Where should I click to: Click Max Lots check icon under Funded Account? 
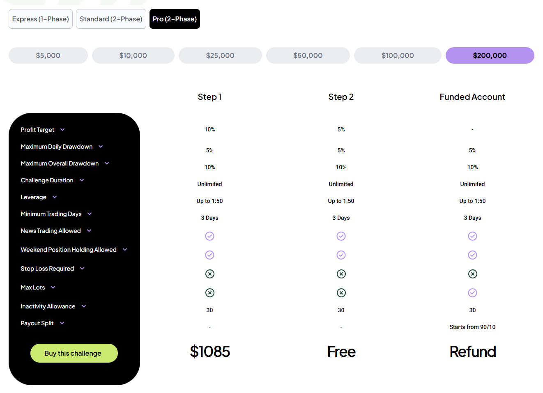pyautogui.click(x=472, y=293)
